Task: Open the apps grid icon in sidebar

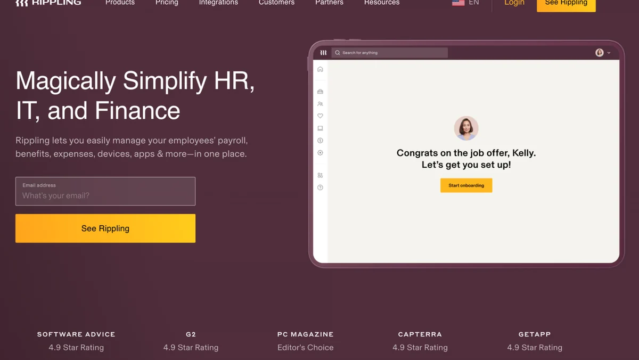Action: 320,175
